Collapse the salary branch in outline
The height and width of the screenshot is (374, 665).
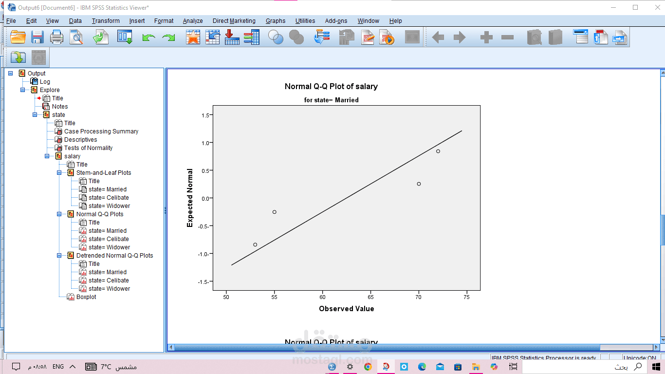tap(47, 156)
